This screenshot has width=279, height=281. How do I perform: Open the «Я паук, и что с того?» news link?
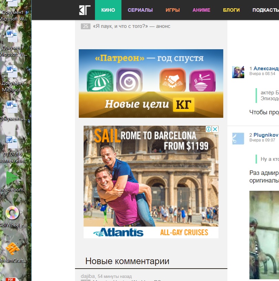131,26
